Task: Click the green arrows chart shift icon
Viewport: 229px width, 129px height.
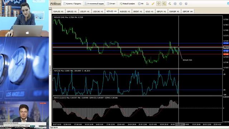Action: coord(170,4)
